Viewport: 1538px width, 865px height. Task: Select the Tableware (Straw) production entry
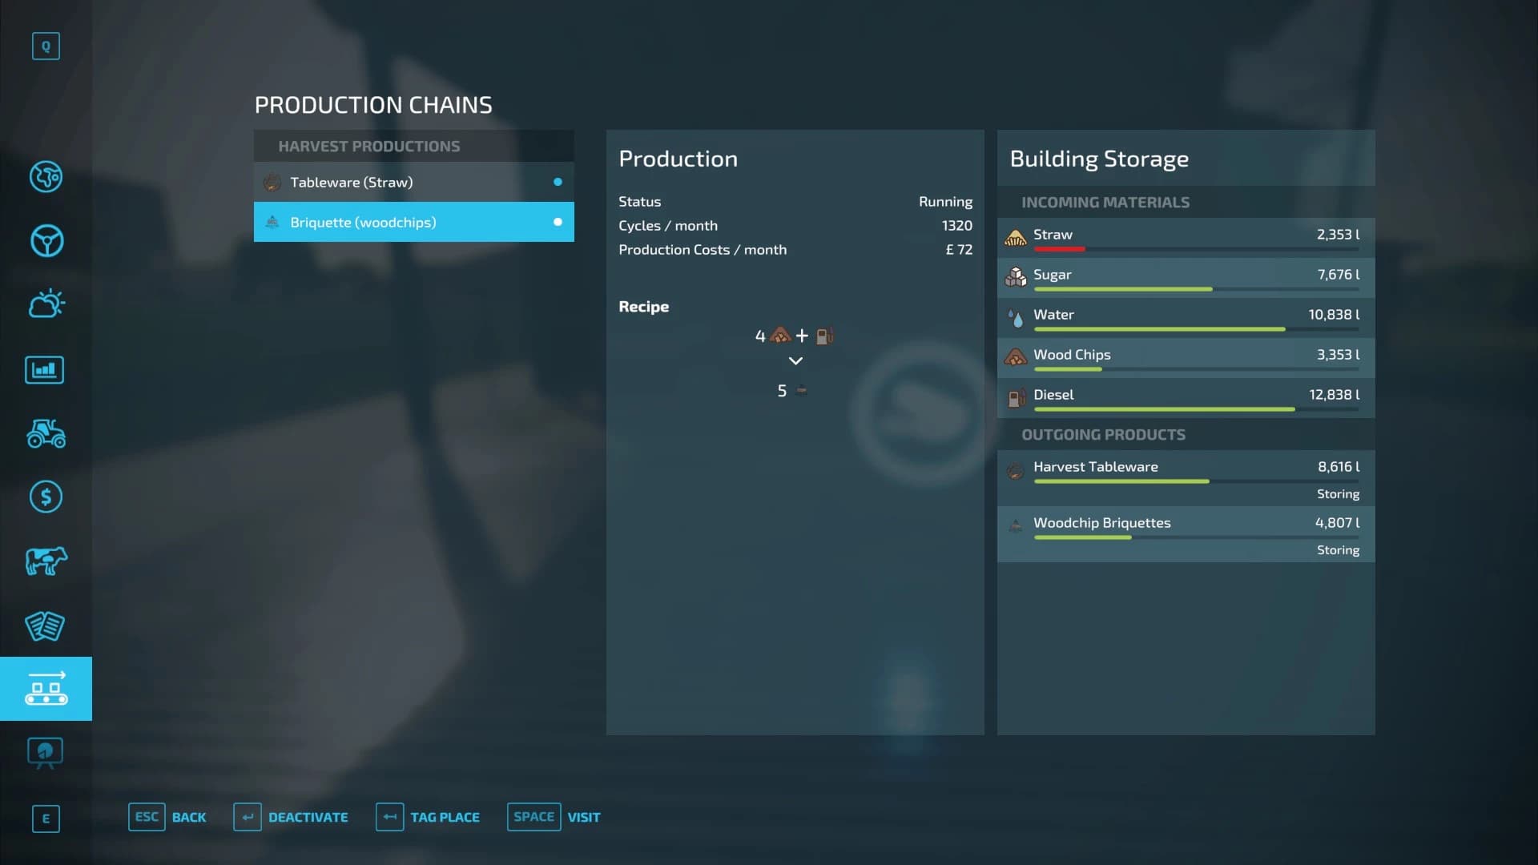414,182
